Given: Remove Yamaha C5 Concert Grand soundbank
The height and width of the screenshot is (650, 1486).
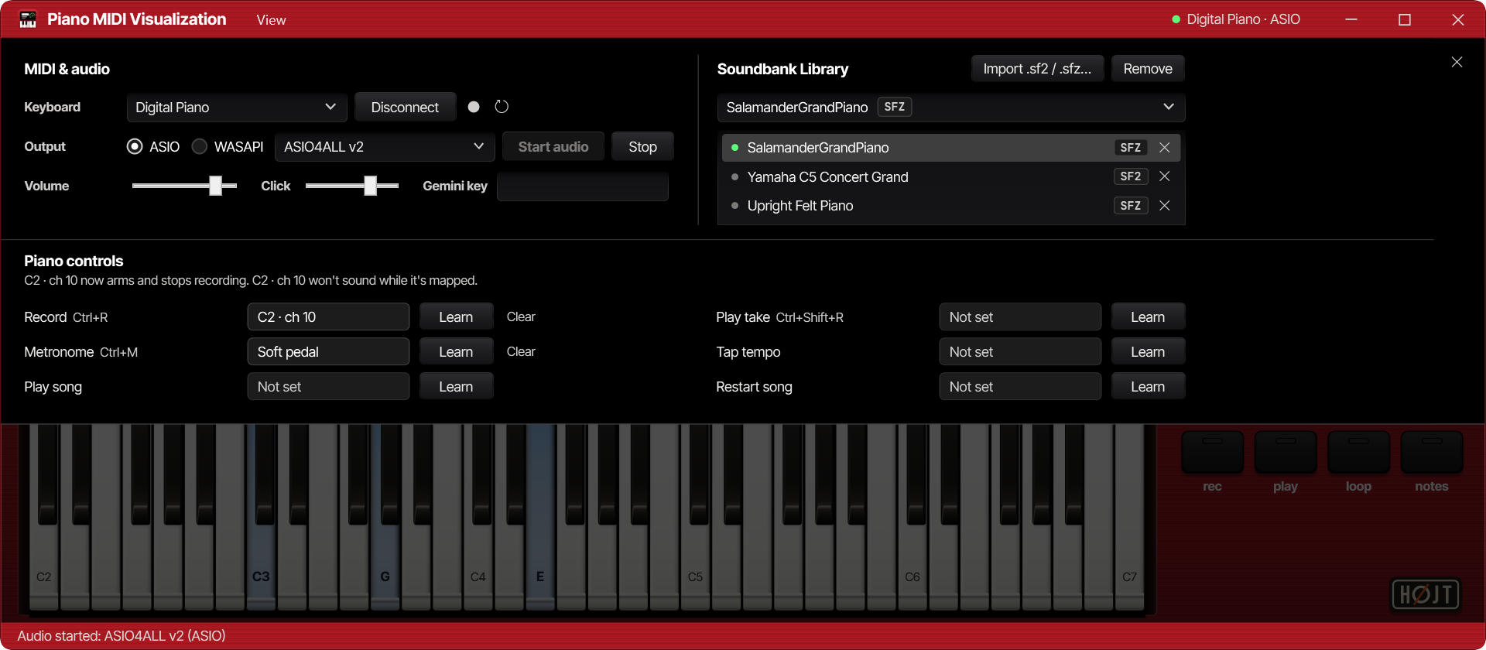Looking at the screenshot, I should pyautogui.click(x=1164, y=176).
